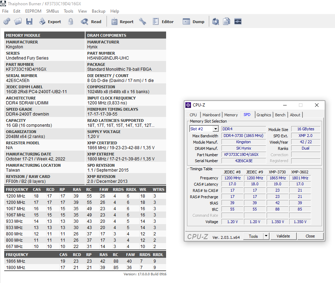Click the MEMORY MODULE section header
Image resolution: width=335 pixels, height=283 pixels.
pos(45,35)
